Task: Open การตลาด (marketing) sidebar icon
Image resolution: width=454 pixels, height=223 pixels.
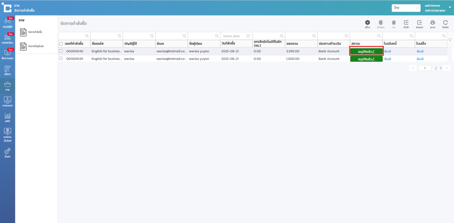Action: click(x=7, y=101)
